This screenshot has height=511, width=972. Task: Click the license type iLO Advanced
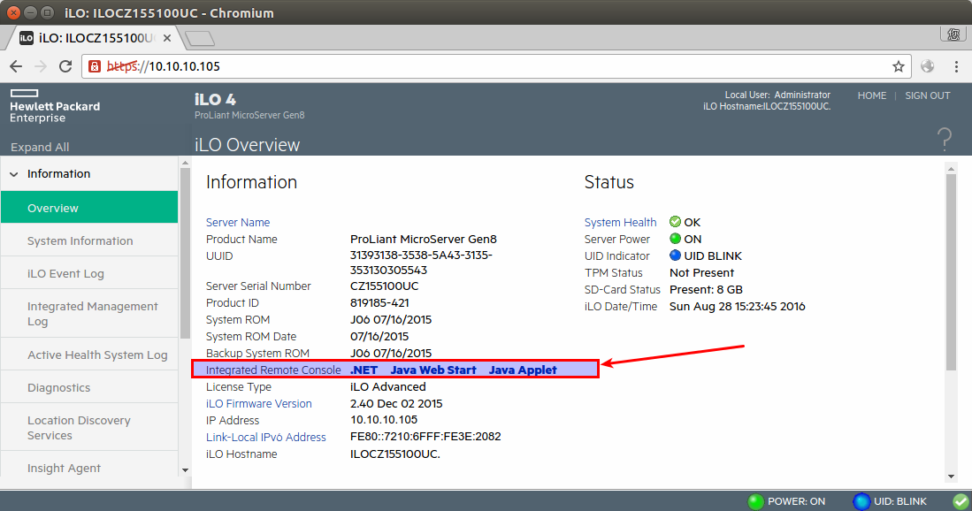click(x=388, y=386)
